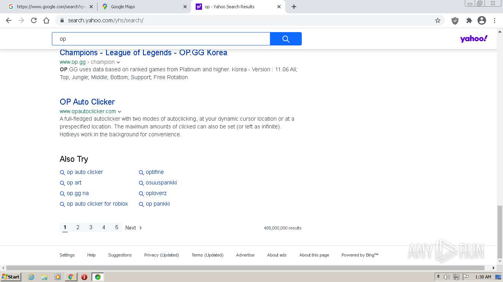Try the "op pankki" suggestion
The image size is (503, 282).
(x=158, y=204)
